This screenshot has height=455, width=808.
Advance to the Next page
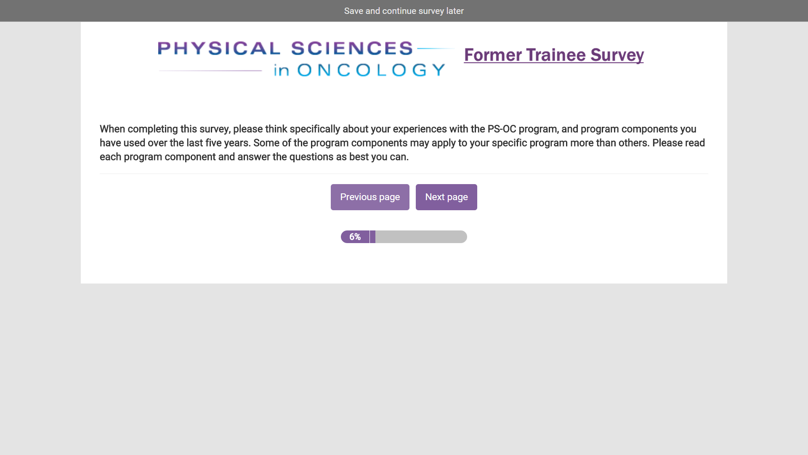[x=446, y=197]
